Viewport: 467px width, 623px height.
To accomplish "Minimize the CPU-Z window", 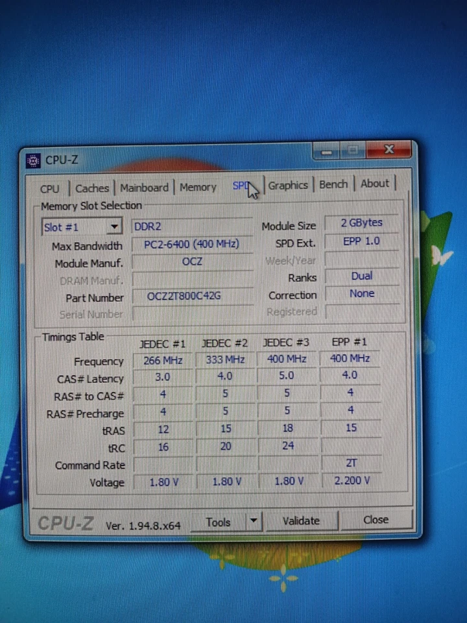I will [x=326, y=152].
